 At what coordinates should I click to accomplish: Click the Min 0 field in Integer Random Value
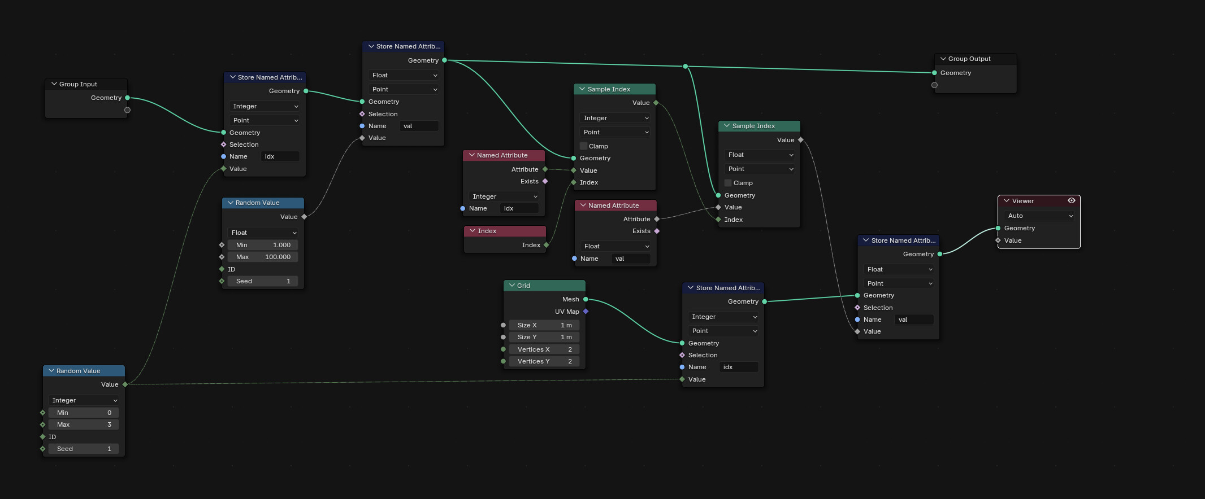coord(84,413)
